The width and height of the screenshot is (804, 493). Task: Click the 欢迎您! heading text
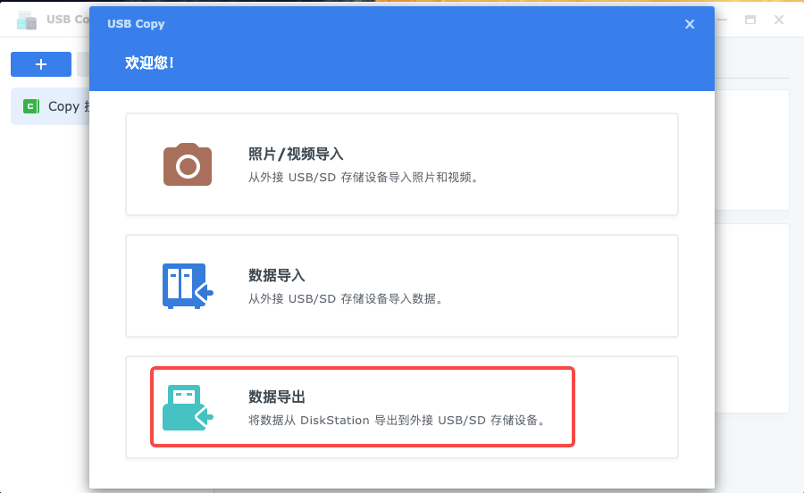[149, 63]
